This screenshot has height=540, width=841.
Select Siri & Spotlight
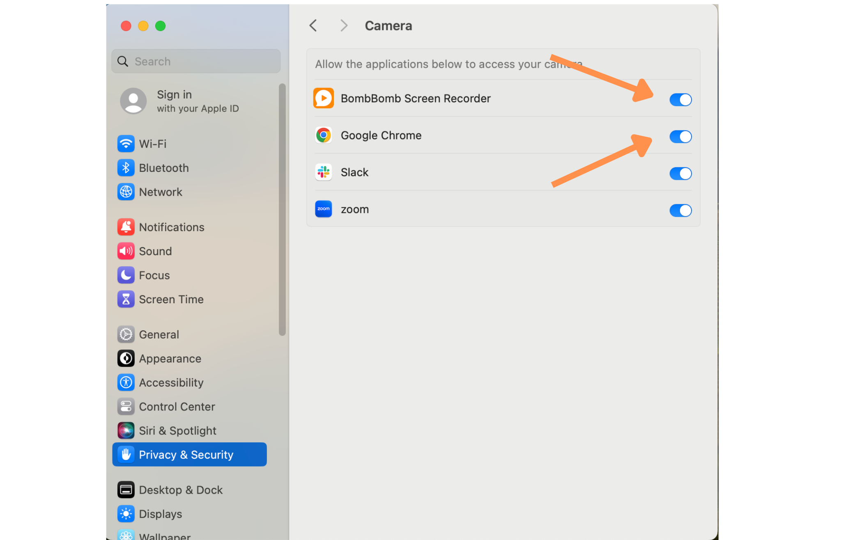(x=189, y=430)
